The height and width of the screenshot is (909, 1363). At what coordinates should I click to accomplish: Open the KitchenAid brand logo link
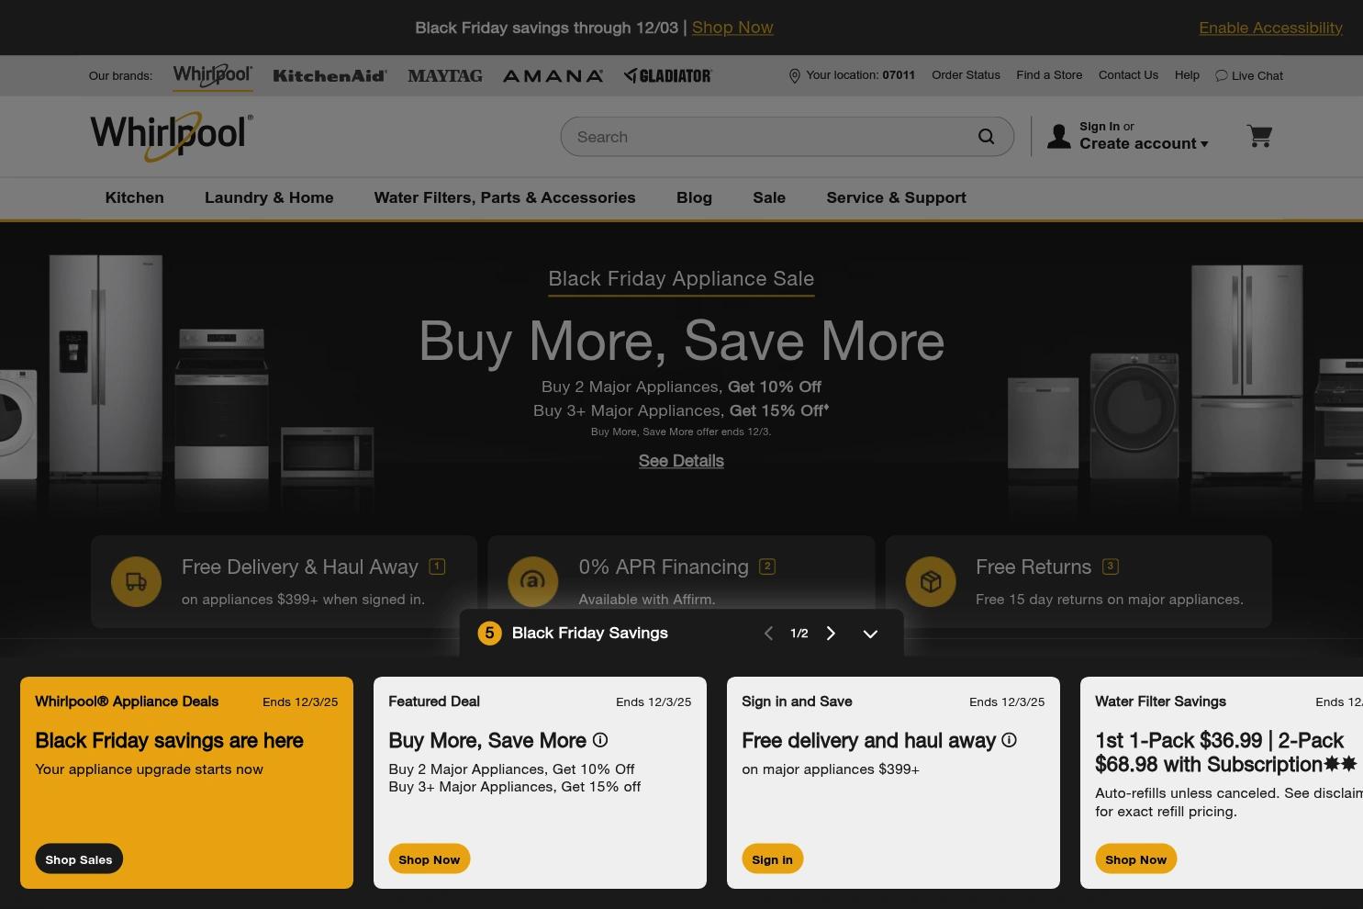(x=330, y=76)
